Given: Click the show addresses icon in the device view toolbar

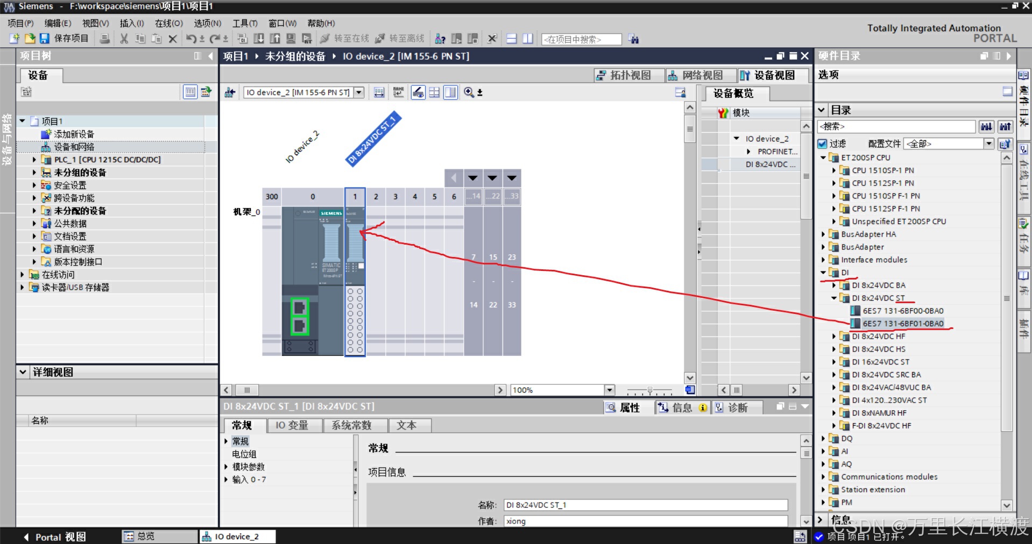Looking at the screenshot, I should (379, 92).
